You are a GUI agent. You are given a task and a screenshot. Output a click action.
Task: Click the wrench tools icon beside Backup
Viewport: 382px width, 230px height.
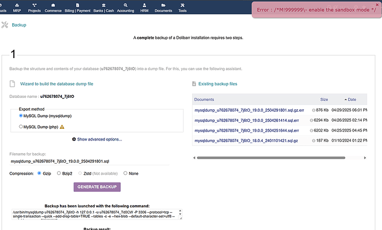point(4,25)
